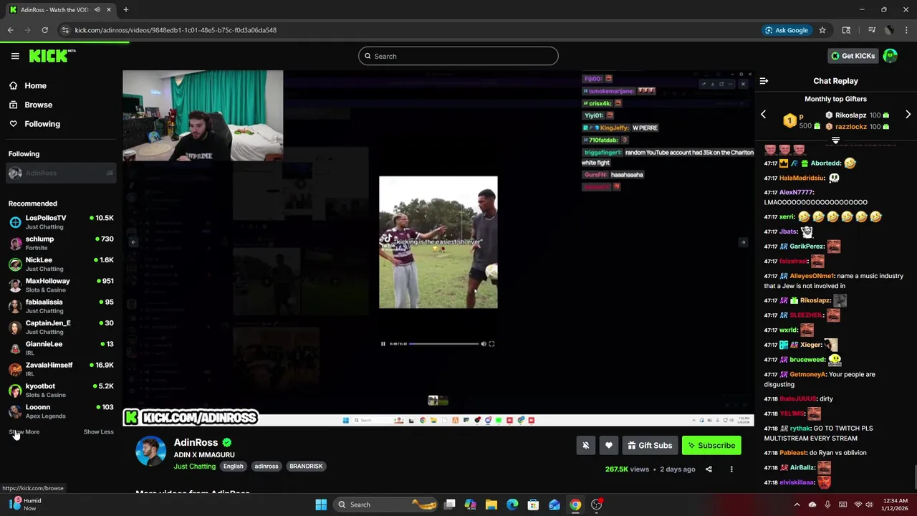
Task: Go back in Chrome
Action: point(10,30)
